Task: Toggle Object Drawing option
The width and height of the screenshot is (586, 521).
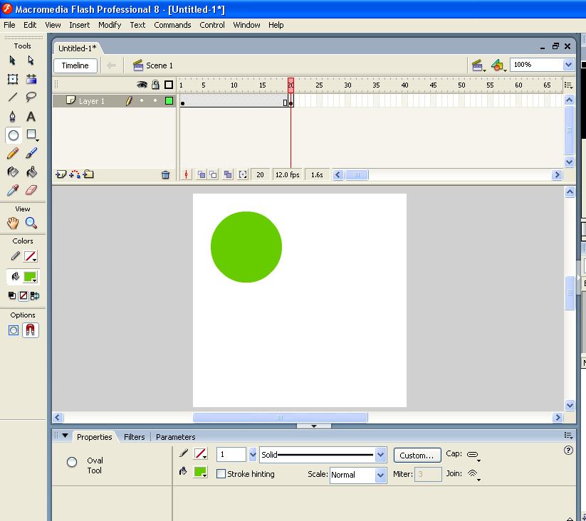Action: click(14, 330)
